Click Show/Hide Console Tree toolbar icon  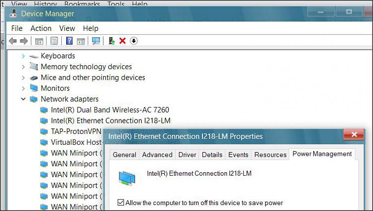[39, 41]
